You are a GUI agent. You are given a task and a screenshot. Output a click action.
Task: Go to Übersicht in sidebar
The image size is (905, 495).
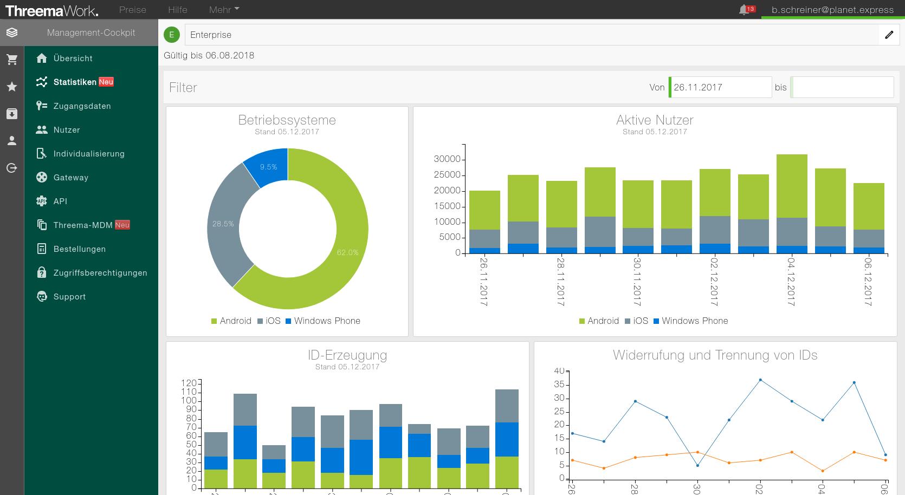(x=73, y=58)
